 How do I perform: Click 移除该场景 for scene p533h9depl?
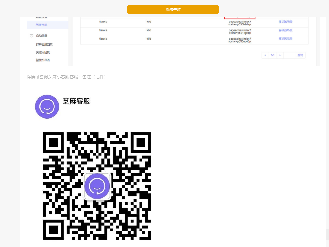click(285, 22)
